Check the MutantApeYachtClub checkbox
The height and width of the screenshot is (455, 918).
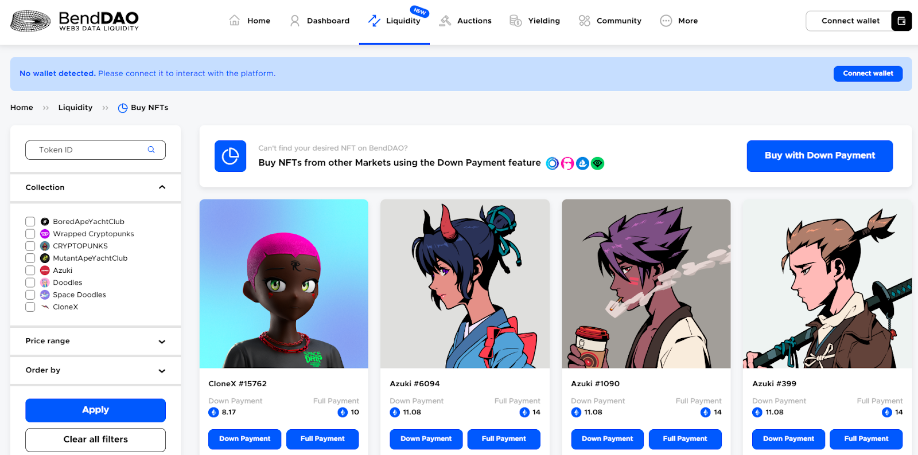(30, 258)
